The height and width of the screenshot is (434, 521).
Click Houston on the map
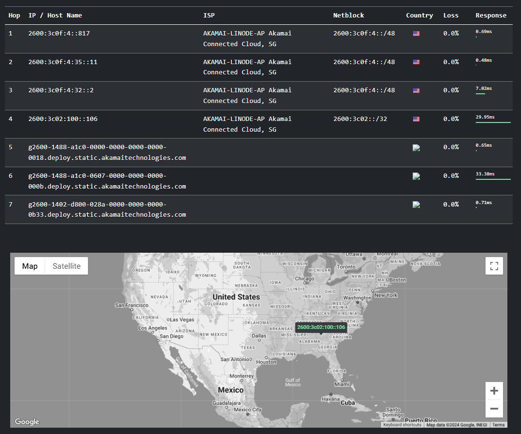point(266,362)
